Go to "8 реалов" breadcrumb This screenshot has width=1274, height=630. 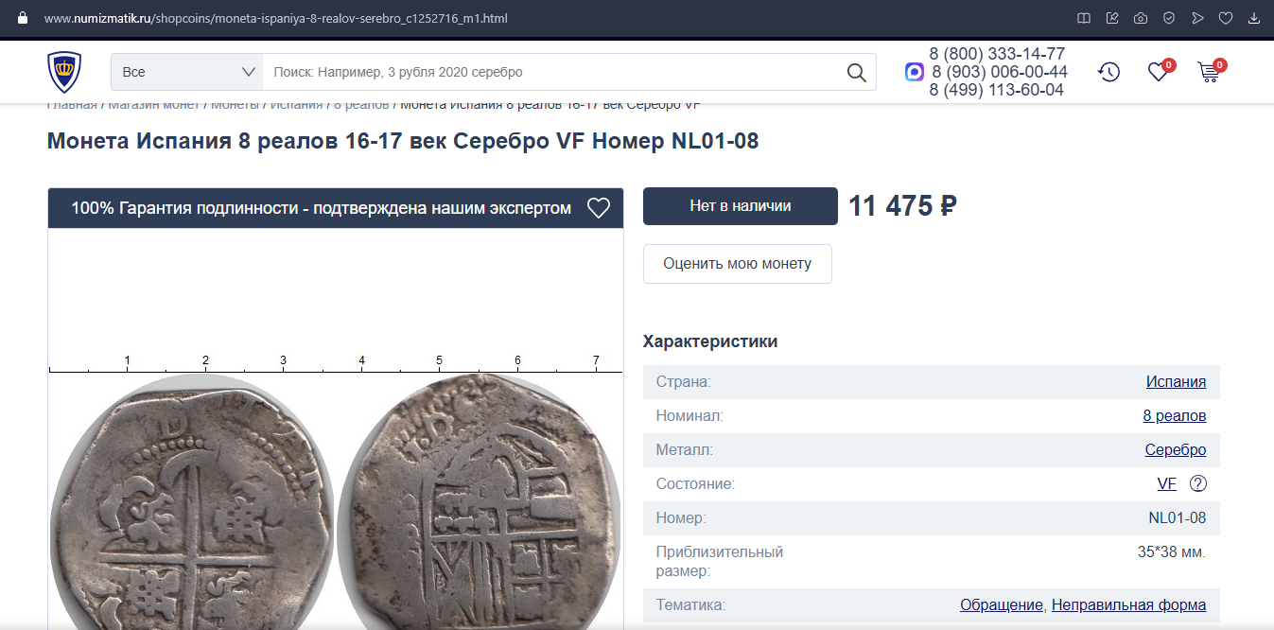pos(361,105)
